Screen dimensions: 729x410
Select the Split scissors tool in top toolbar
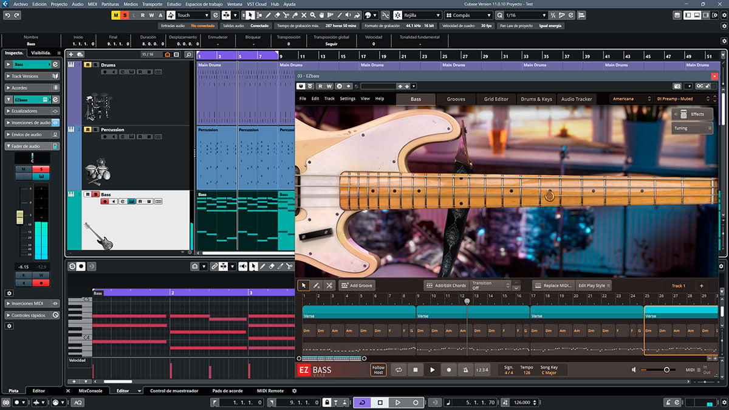pyautogui.click(x=287, y=15)
